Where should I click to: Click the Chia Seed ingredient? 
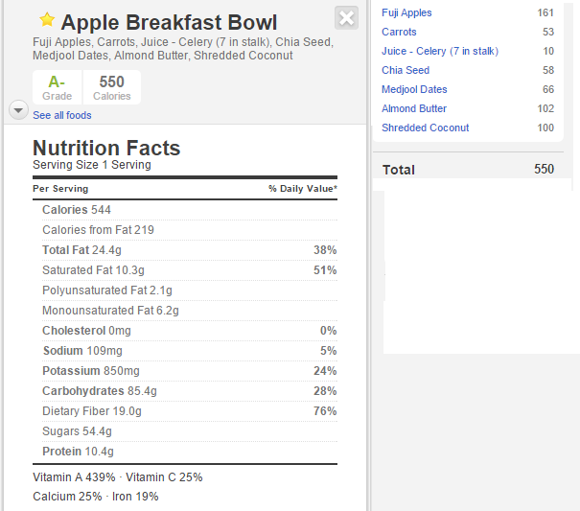tap(406, 70)
